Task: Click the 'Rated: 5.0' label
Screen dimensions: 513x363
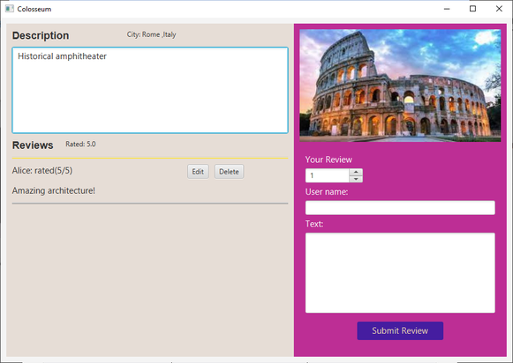Action: tap(80, 144)
